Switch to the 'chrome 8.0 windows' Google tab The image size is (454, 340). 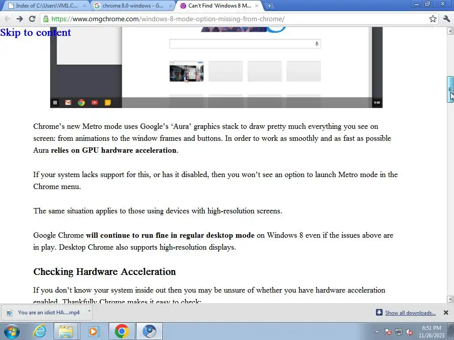133,6
